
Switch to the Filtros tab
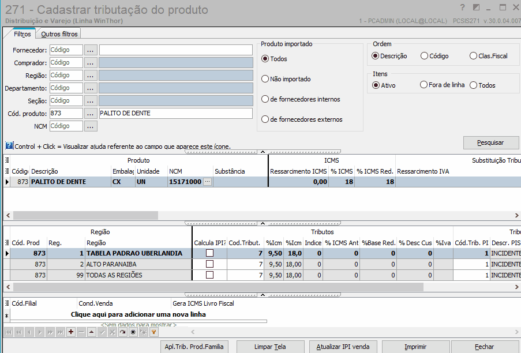pyautogui.click(x=23, y=34)
